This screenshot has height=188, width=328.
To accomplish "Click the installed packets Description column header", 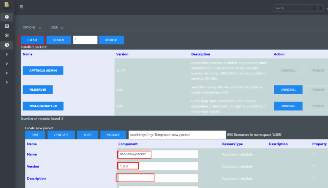I will click(200, 54).
